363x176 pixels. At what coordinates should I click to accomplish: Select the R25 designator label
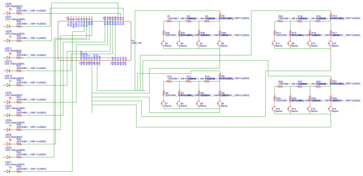click(335, 98)
